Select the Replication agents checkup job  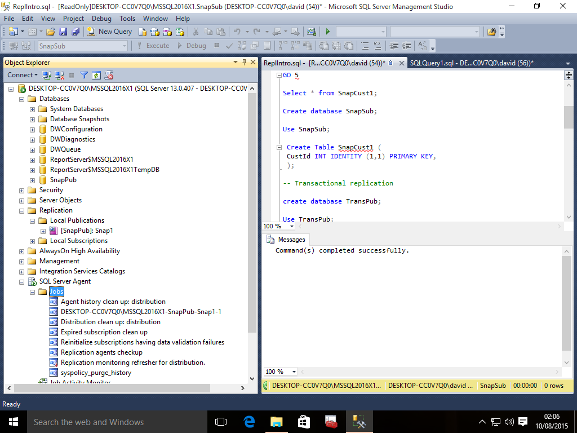(x=101, y=352)
